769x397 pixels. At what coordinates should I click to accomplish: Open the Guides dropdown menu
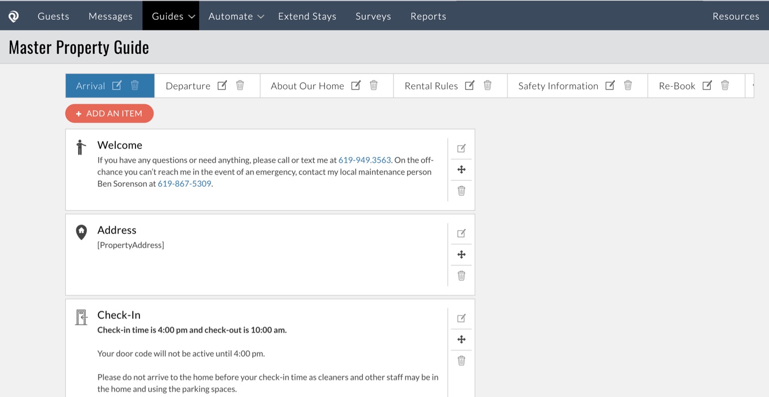pos(171,16)
